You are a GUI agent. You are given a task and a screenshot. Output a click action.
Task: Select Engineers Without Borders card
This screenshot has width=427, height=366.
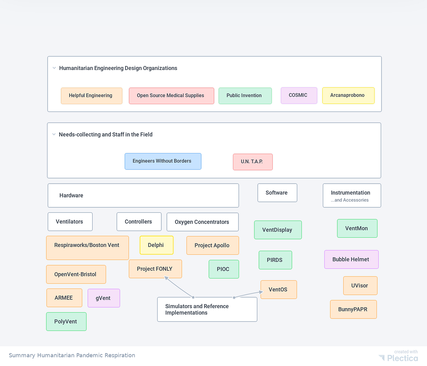163,161
